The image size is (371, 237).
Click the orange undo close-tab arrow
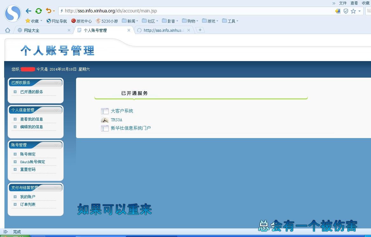[x=48, y=10]
